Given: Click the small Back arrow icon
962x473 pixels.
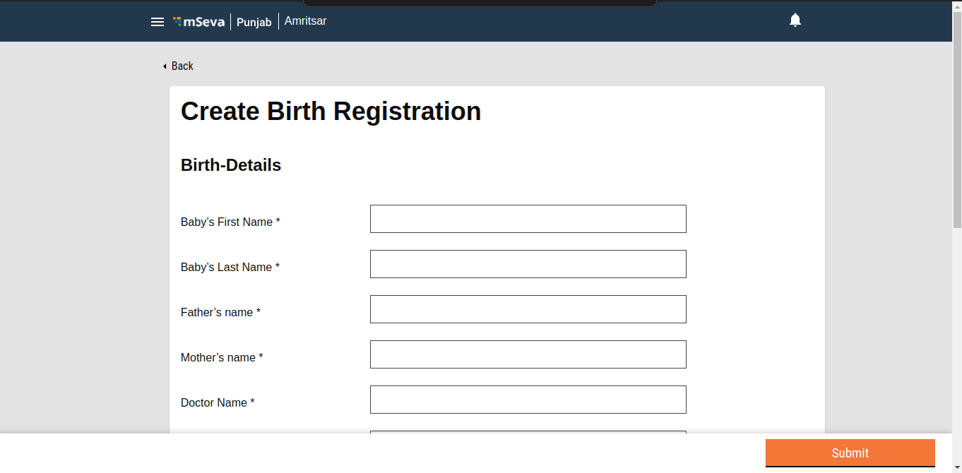Looking at the screenshot, I should tap(165, 66).
